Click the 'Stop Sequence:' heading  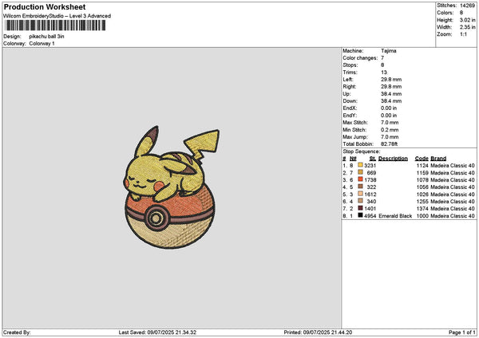[x=362, y=151]
